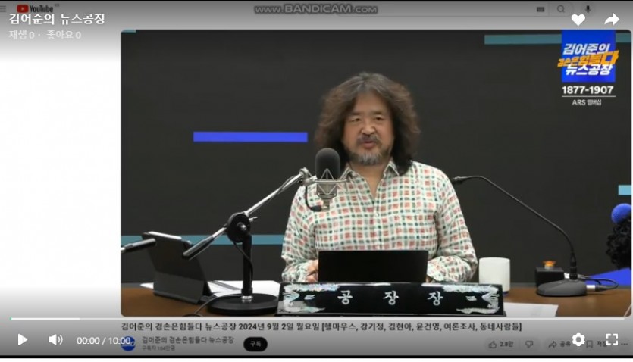The width and height of the screenshot is (633, 362).
Task: Click the 좋아요 0 likes count text
Action: pos(64,35)
